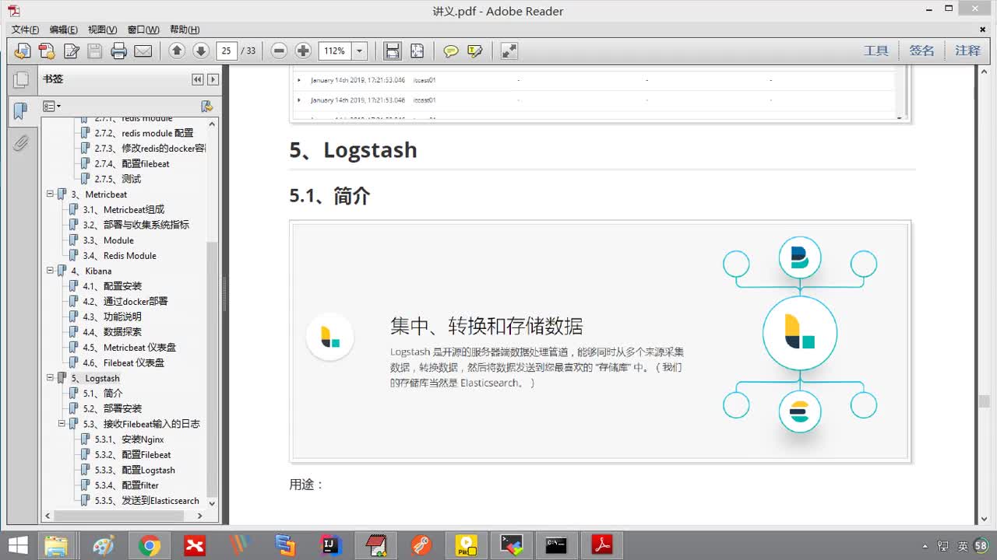Open the 文件 menu

click(x=25, y=30)
